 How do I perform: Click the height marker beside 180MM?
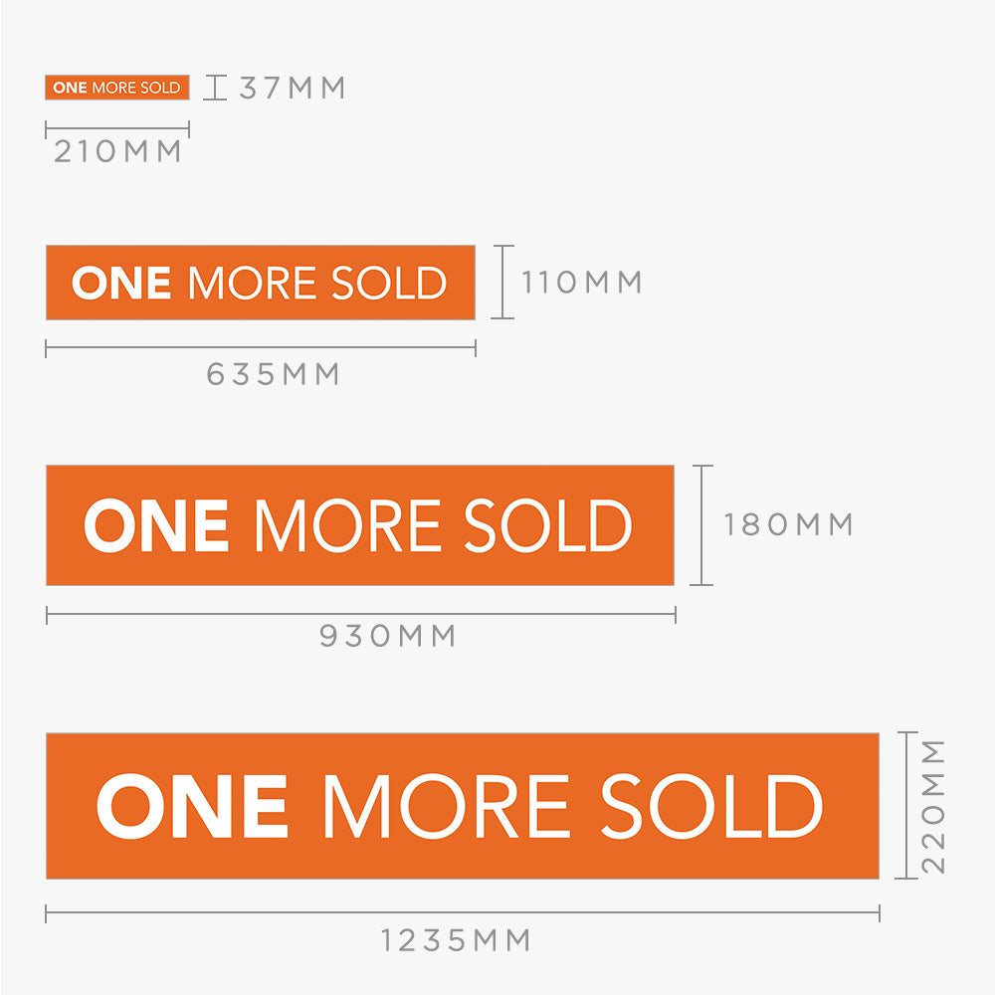pyautogui.click(x=702, y=524)
